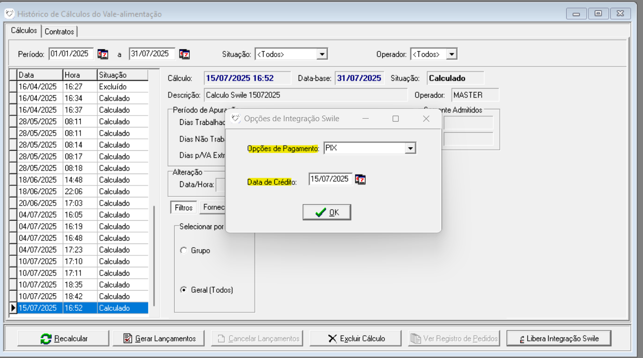Click the Excluir Cálculo button

(x=356, y=338)
